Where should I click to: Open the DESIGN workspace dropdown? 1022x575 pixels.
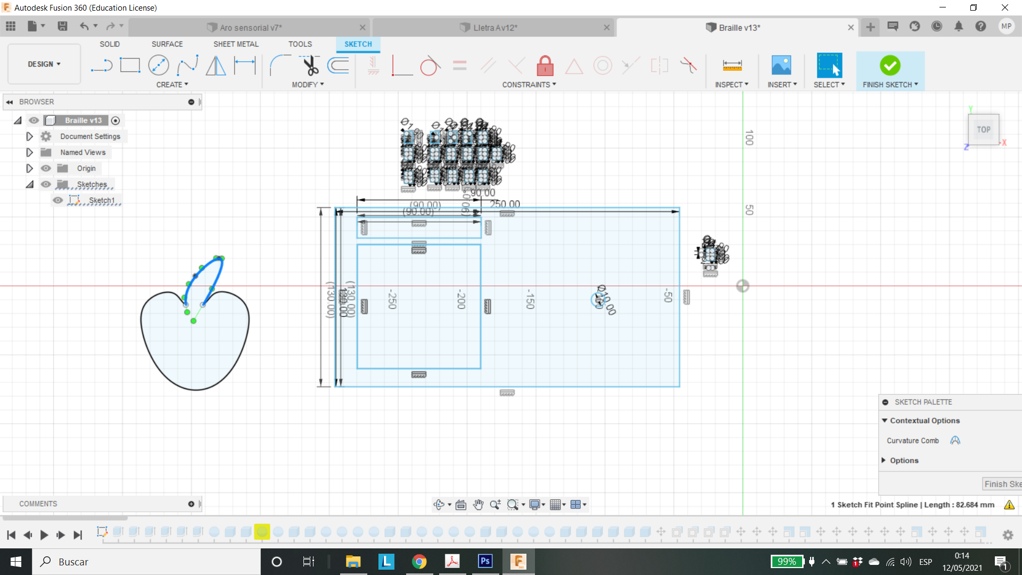point(44,64)
